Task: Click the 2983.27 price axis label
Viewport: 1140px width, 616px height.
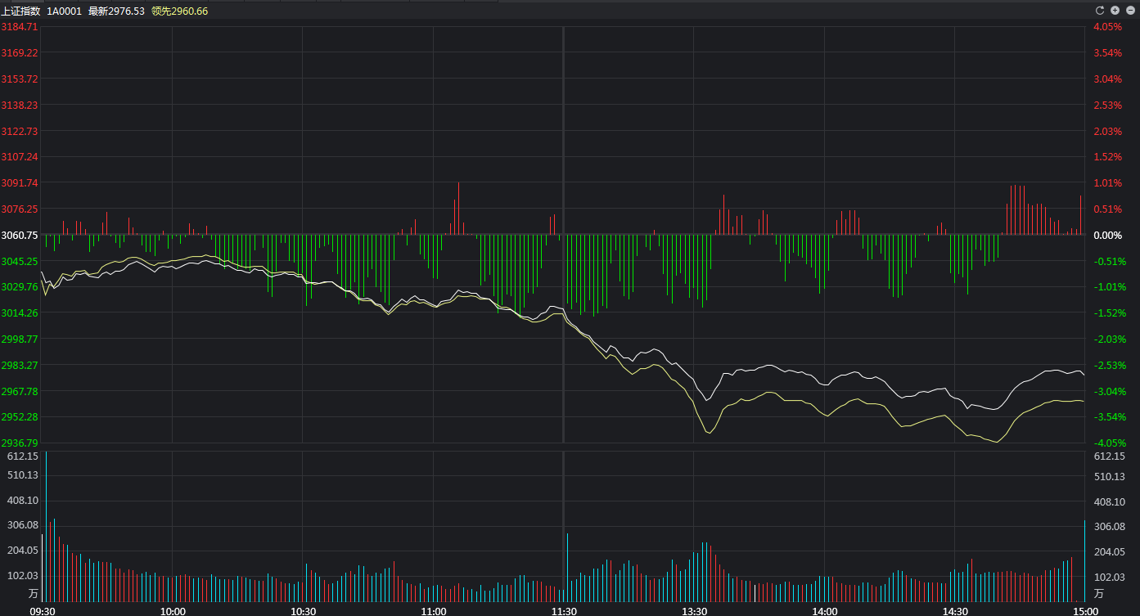Action: click(x=20, y=365)
